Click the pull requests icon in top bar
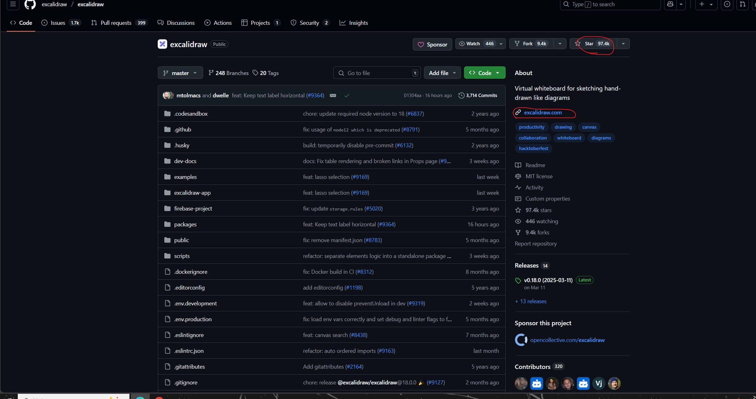The width and height of the screenshot is (756, 399). coord(743,4)
